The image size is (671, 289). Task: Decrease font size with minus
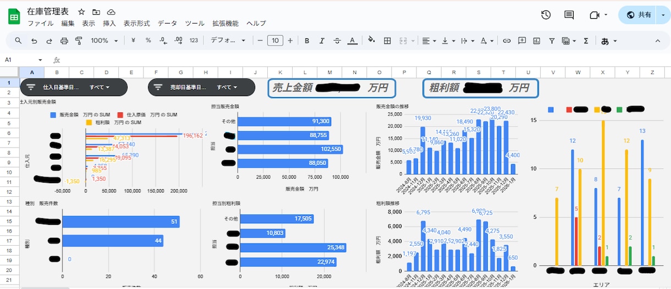(260, 41)
